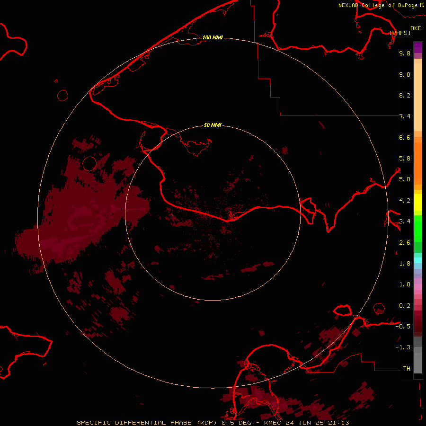Click the 4.2 scale value

pyautogui.click(x=405, y=201)
